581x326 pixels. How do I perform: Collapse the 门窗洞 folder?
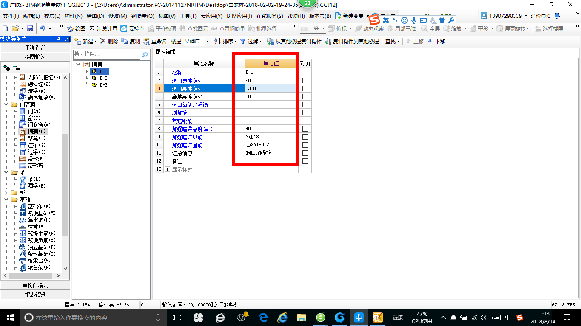pos(6,104)
